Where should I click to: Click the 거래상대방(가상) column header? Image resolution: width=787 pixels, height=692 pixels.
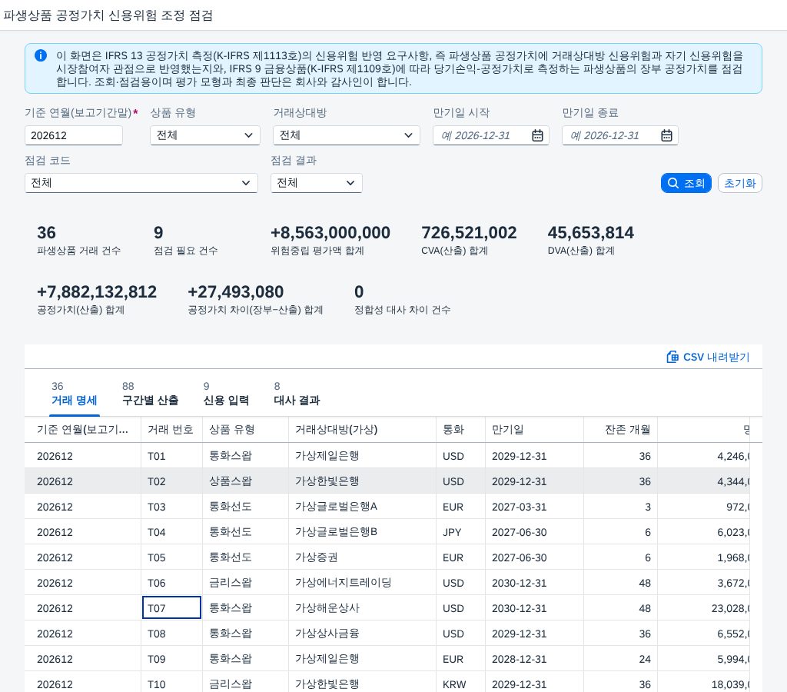pyautogui.click(x=363, y=430)
